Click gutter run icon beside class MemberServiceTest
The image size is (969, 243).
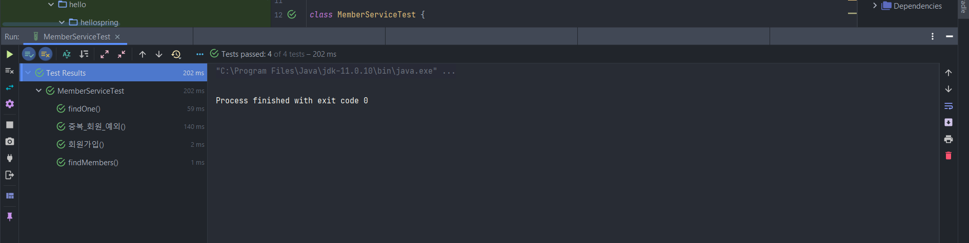point(292,14)
